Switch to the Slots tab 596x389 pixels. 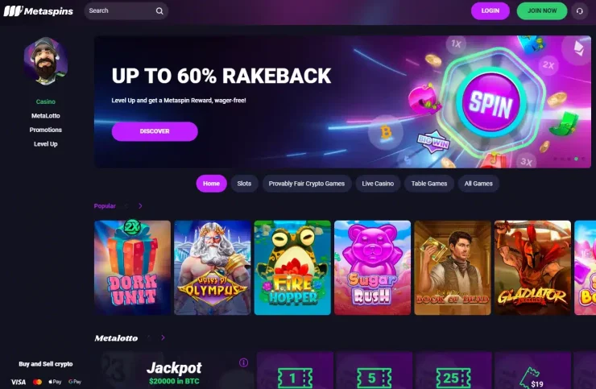(244, 184)
